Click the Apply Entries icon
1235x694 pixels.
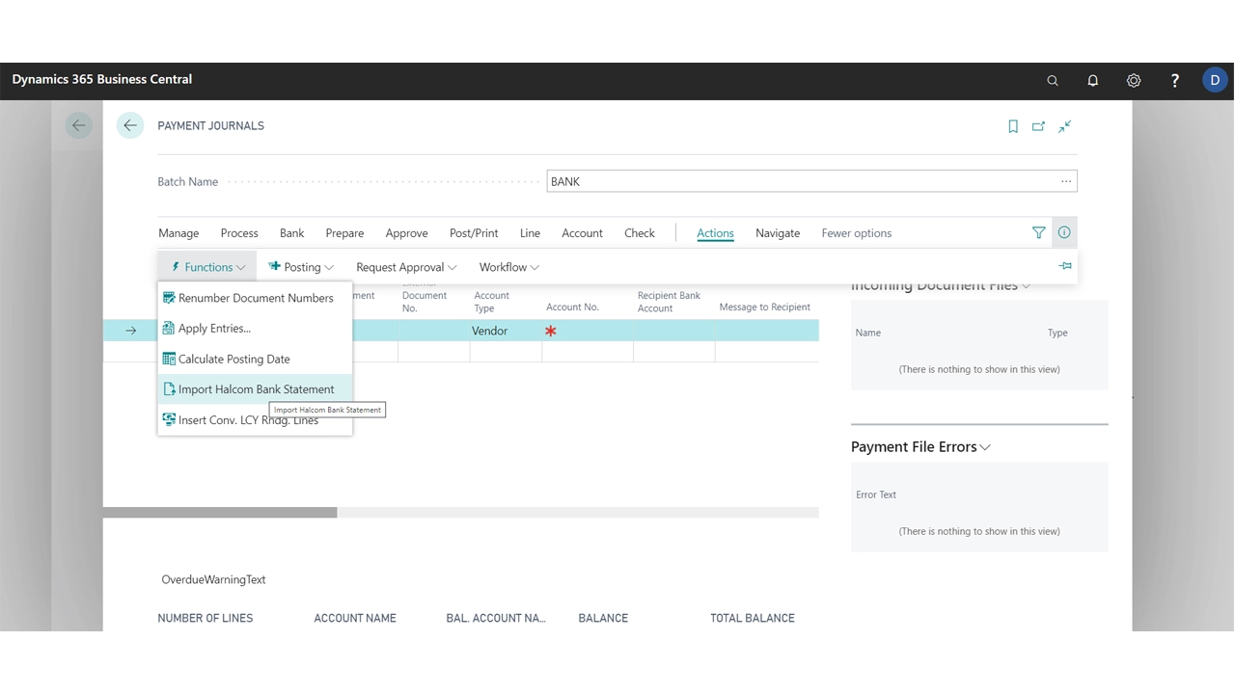(x=169, y=328)
